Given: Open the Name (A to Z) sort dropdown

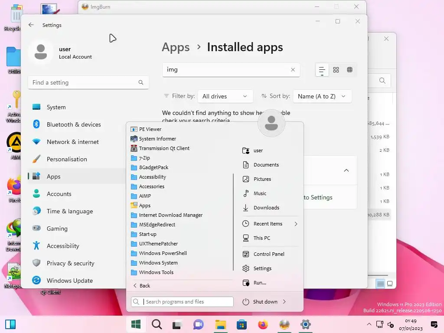Looking at the screenshot, I should point(322,96).
